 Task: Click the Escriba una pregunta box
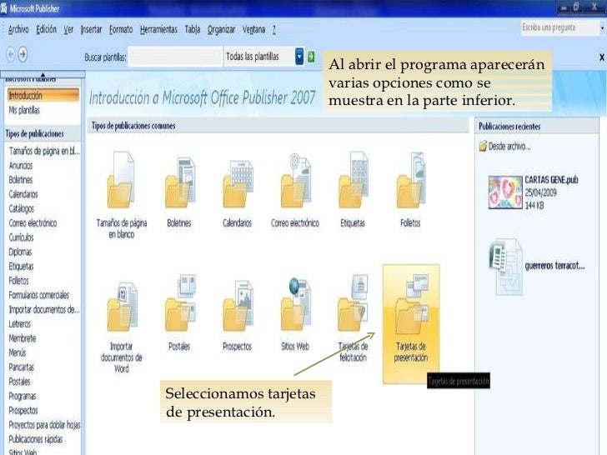click(x=559, y=27)
